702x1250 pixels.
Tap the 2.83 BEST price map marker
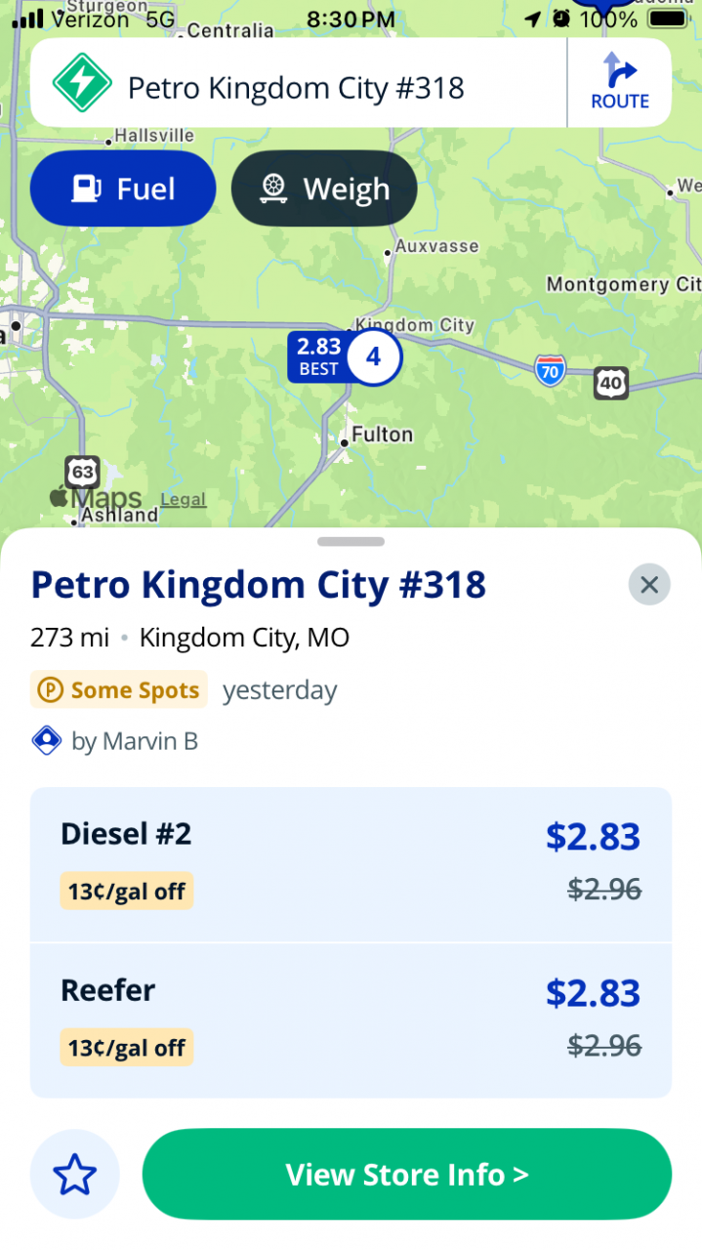tap(317, 357)
